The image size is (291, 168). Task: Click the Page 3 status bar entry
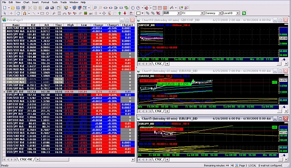(x=243, y=165)
